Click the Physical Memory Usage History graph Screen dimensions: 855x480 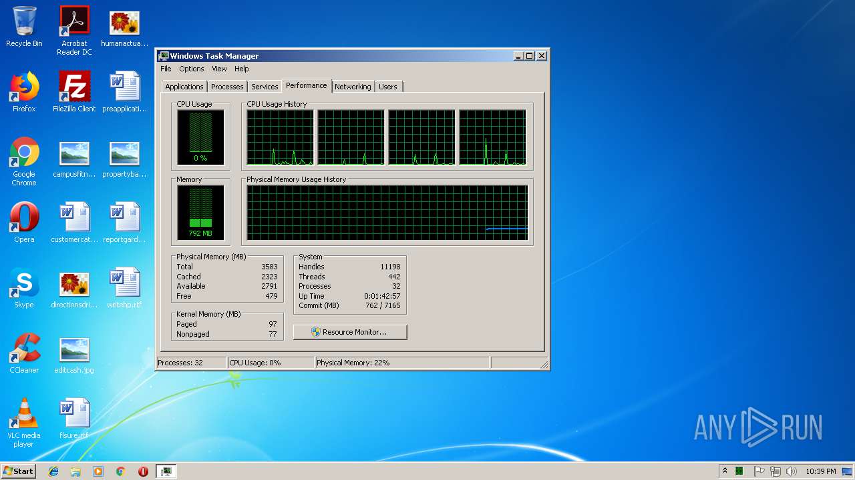(387, 213)
